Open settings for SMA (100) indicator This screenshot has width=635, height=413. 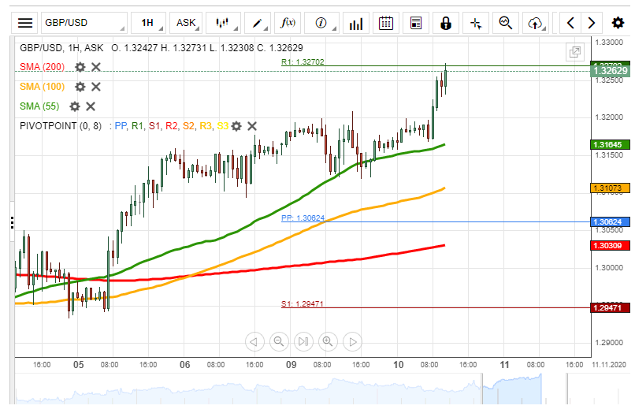click(80, 87)
